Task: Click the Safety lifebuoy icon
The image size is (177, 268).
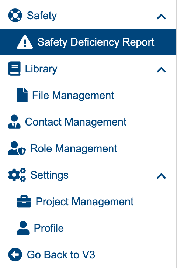Action: tap(15, 16)
